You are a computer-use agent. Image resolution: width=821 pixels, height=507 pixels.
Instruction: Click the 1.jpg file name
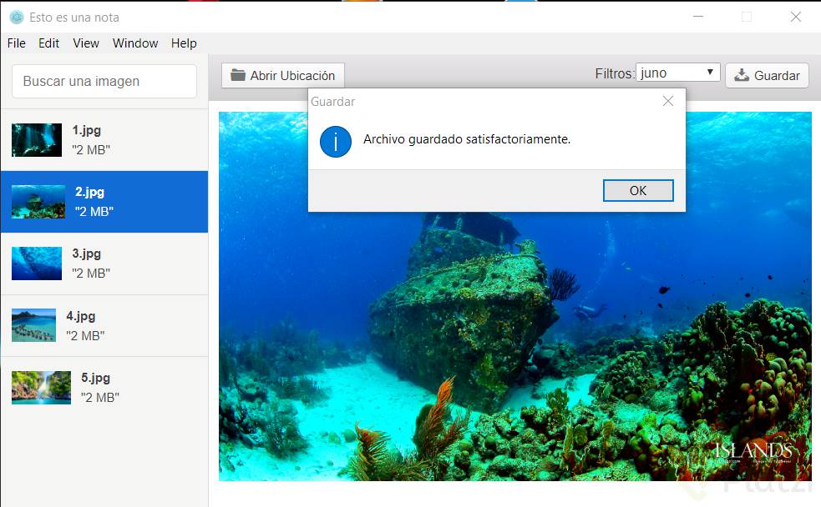pyautogui.click(x=86, y=130)
